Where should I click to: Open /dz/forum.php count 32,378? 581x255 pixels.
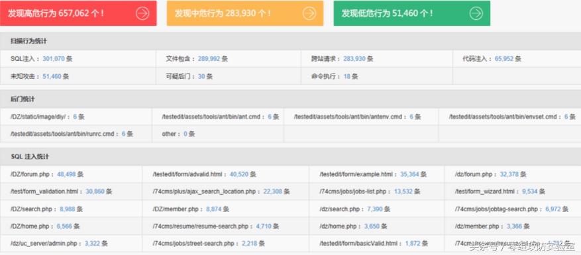click(509, 174)
